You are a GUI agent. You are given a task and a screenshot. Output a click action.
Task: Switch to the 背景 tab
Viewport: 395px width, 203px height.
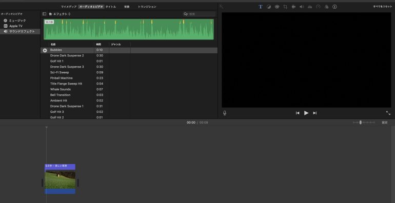click(x=127, y=7)
